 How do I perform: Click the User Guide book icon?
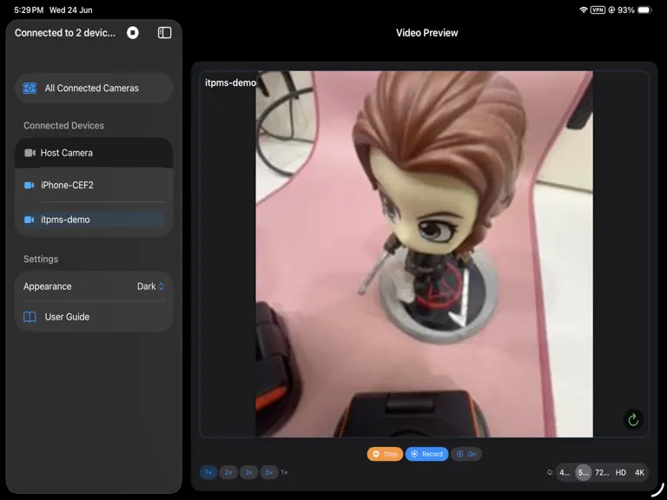point(30,317)
